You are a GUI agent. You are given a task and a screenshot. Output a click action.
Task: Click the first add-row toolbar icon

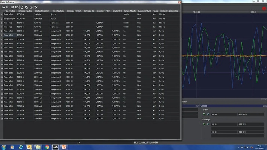[x=3, y=7]
